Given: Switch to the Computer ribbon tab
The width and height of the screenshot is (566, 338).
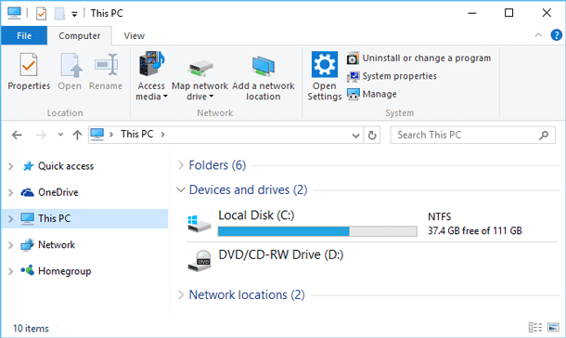Looking at the screenshot, I should pyautogui.click(x=80, y=35).
